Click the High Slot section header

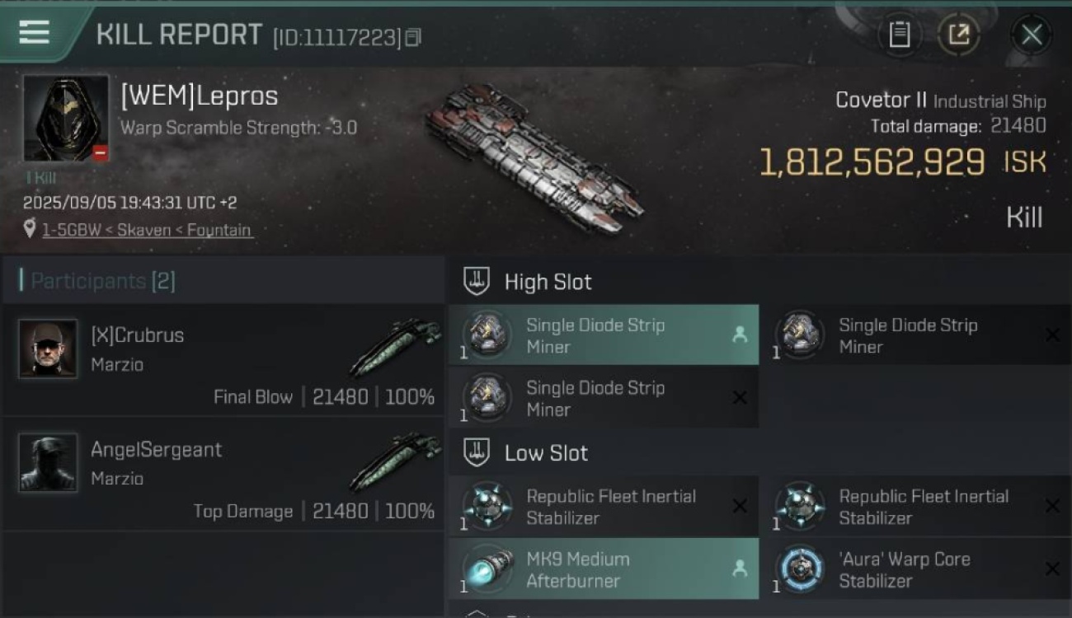[548, 282]
